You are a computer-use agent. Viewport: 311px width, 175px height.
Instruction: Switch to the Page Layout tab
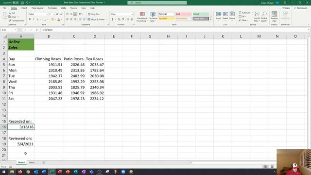(37, 8)
